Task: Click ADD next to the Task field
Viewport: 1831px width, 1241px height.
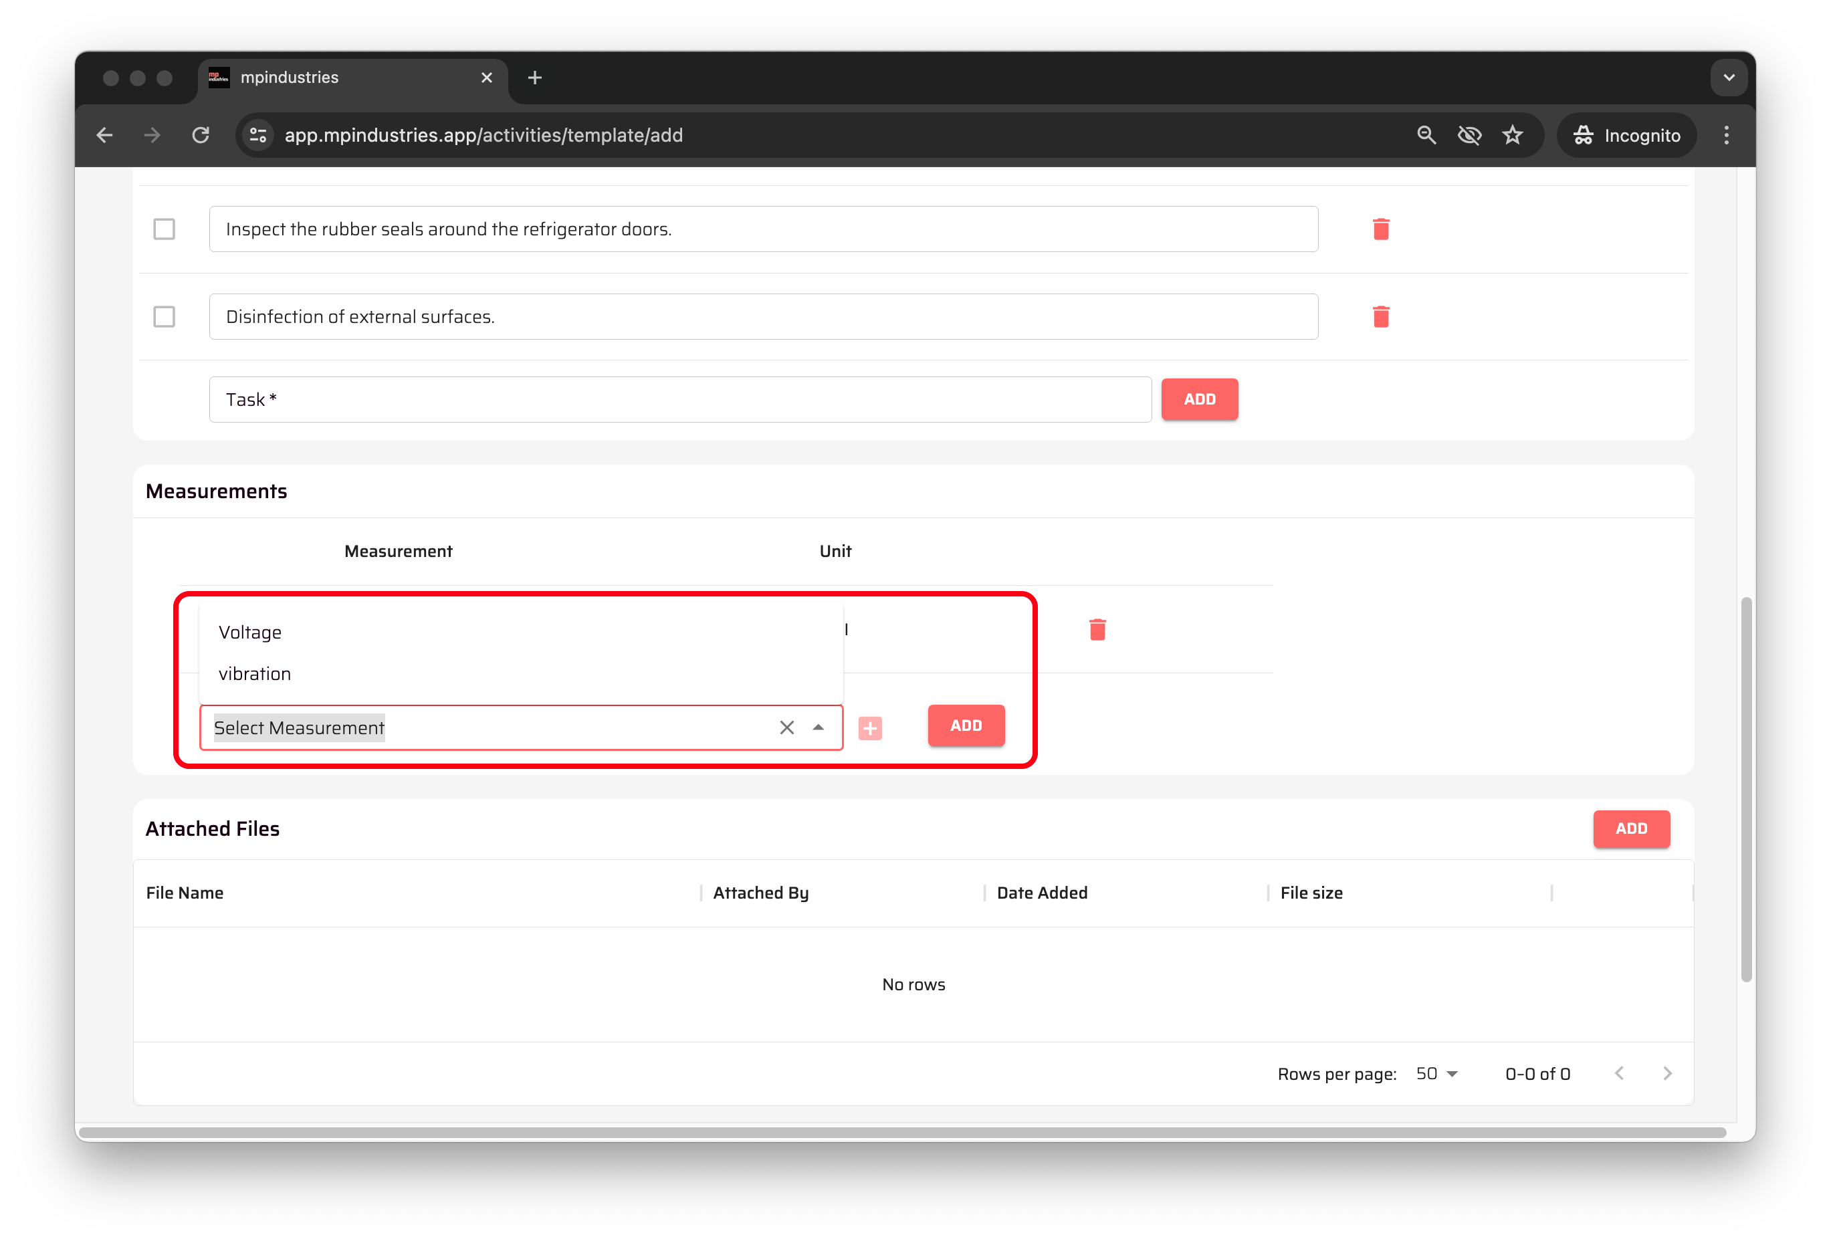Action: coord(1198,399)
